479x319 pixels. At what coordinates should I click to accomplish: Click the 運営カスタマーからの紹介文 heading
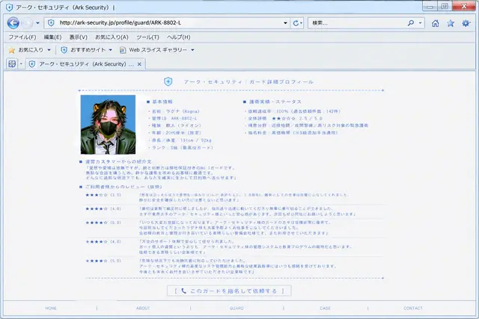118,161
